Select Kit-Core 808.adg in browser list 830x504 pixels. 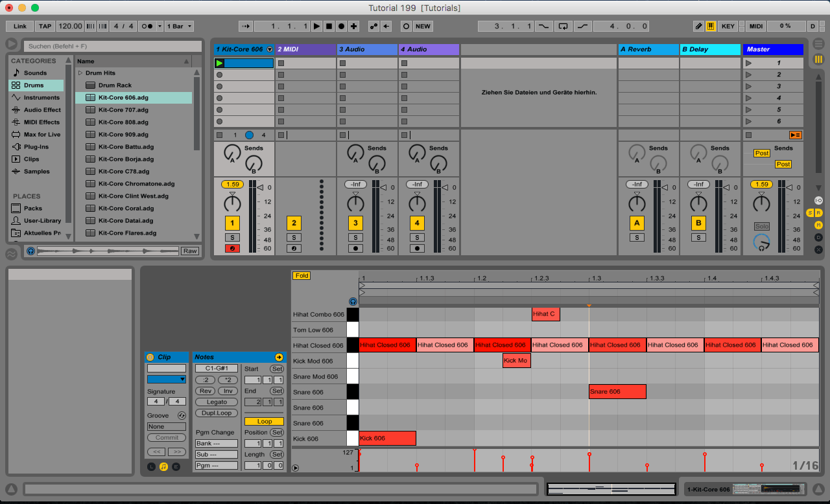123,122
